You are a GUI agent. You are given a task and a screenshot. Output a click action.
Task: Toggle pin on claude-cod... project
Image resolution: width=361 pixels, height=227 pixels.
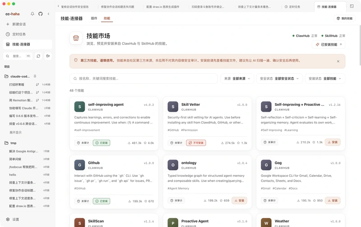(x=35, y=76)
